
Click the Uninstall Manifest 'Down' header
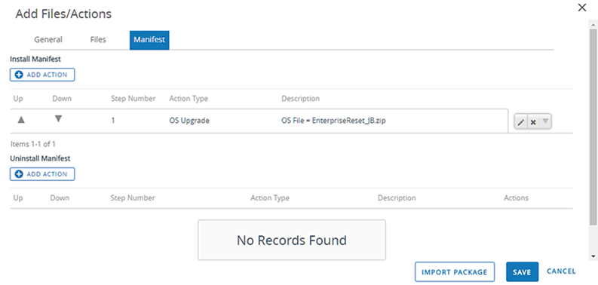pyautogui.click(x=60, y=198)
